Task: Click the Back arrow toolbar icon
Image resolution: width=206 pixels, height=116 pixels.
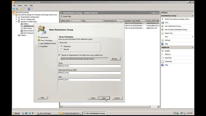Action: coord(14,9)
